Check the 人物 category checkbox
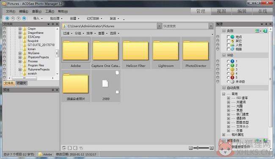The width and height of the screenshot is (275, 159). (228, 45)
